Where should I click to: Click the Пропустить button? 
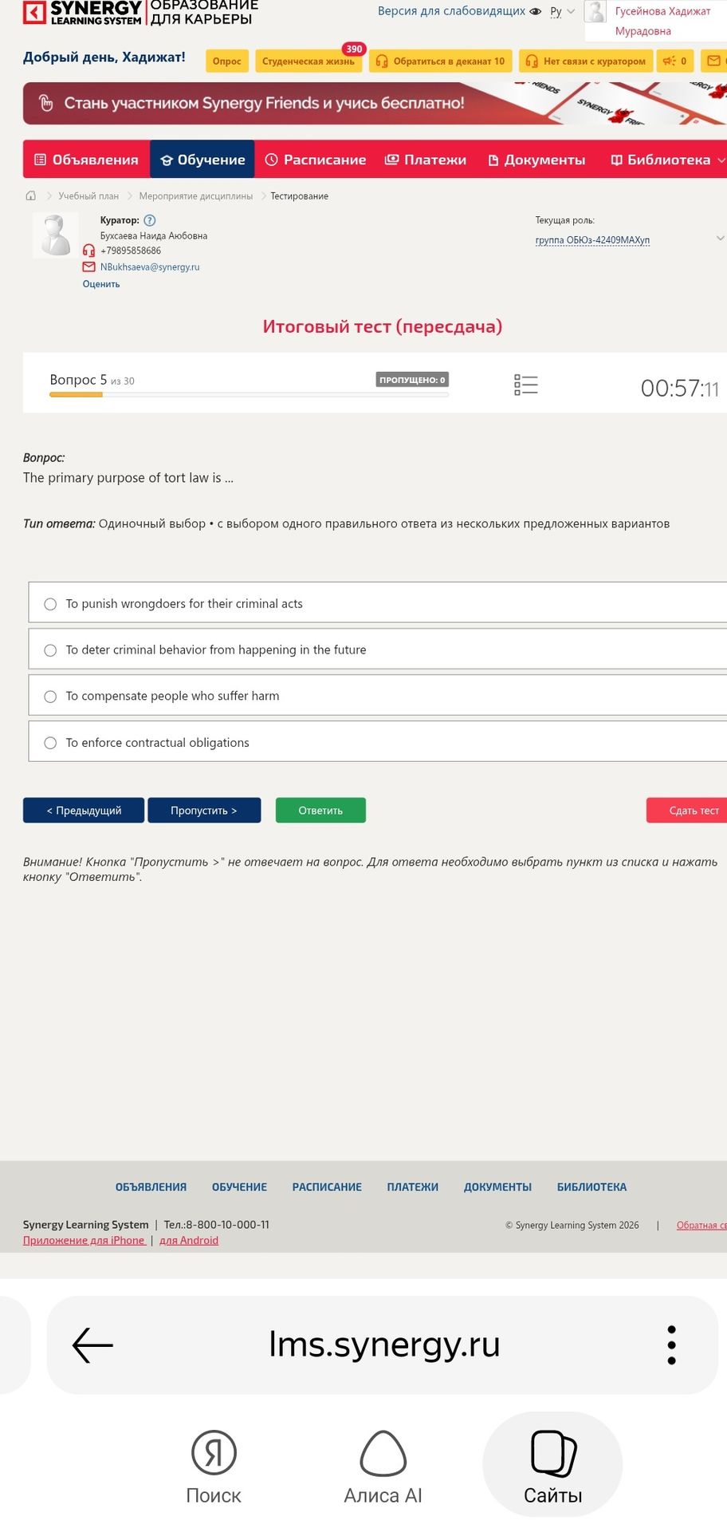tap(204, 810)
